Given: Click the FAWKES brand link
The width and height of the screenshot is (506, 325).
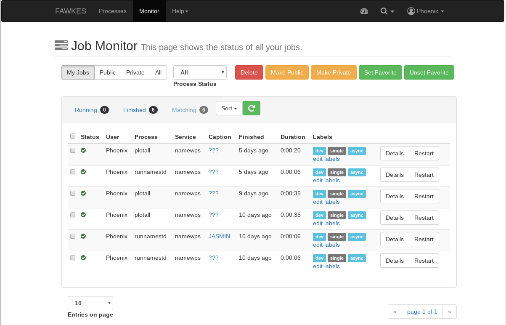Looking at the screenshot, I should click(x=71, y=11).
